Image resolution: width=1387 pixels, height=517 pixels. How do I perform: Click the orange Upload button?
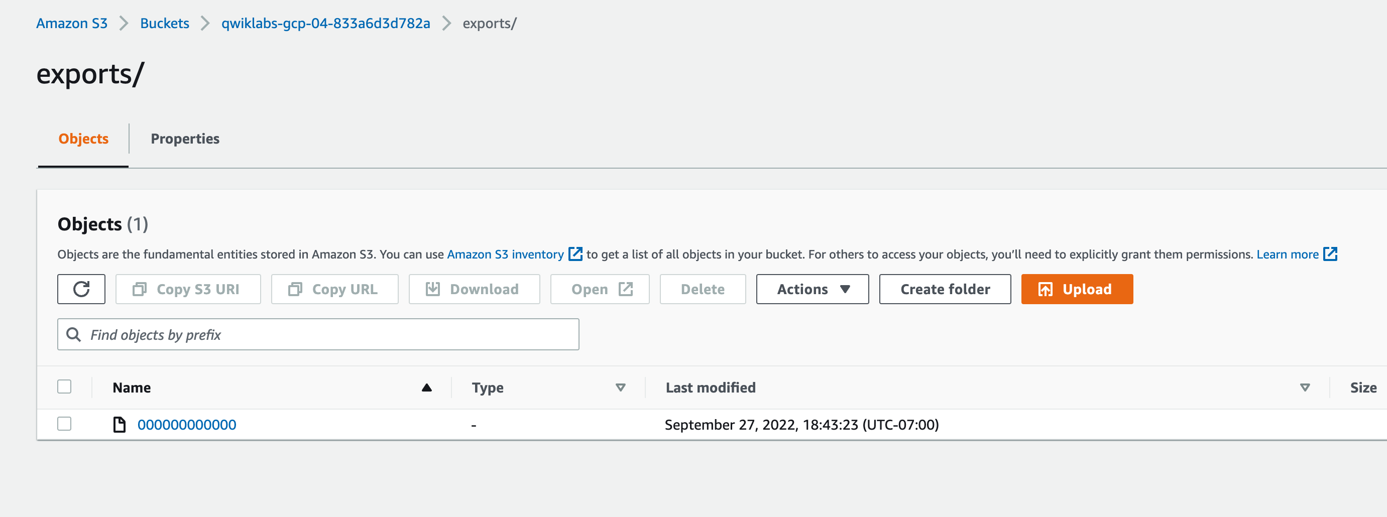pyautogui.click(x=1077, y=289)
